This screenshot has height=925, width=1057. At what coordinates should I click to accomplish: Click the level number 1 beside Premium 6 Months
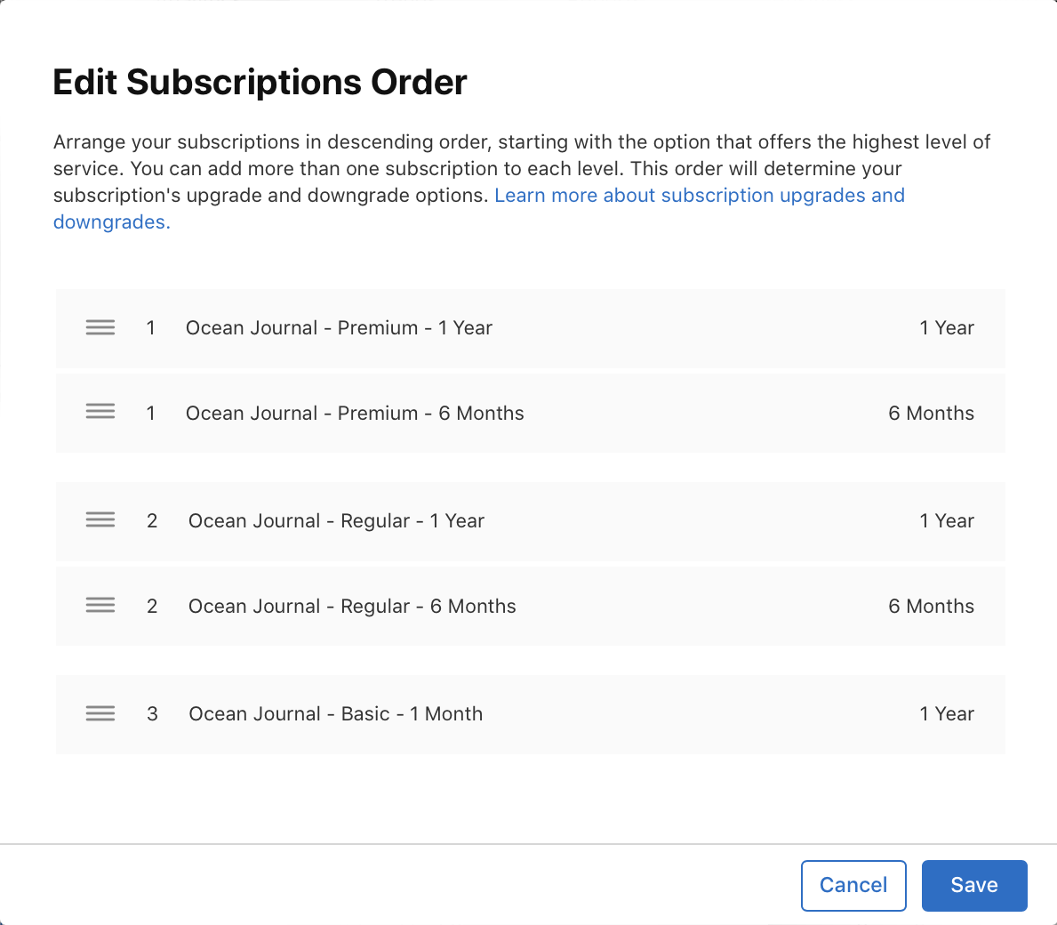coord(151,413)
